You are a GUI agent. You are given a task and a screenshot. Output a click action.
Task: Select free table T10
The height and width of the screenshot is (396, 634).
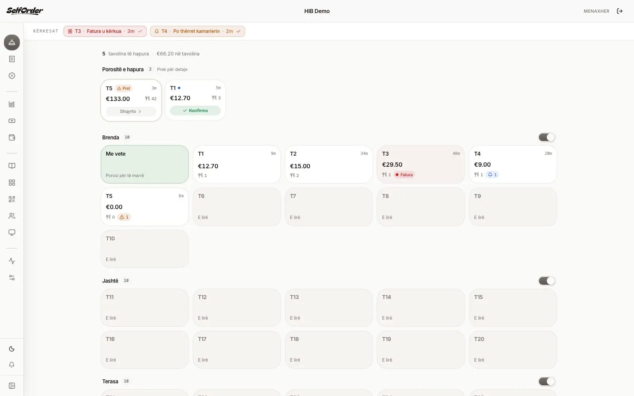click(x=145, y=249)
